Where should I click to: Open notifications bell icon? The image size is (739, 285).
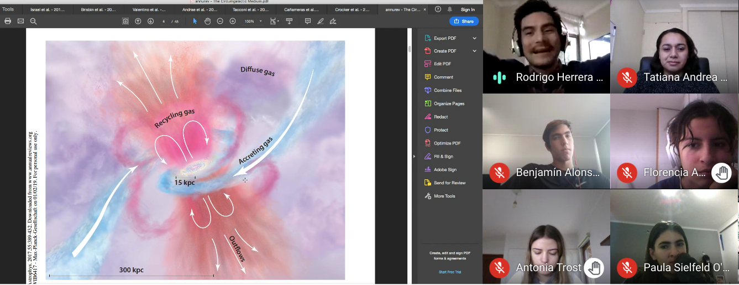[x=450, y=9]
